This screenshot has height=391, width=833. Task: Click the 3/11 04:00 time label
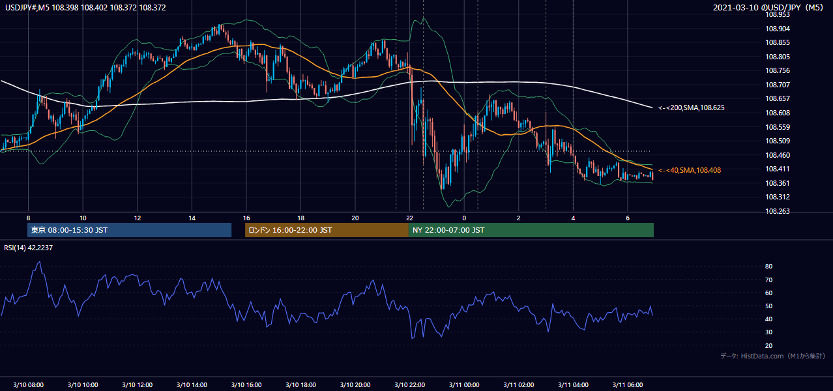[x=573, y=385]
